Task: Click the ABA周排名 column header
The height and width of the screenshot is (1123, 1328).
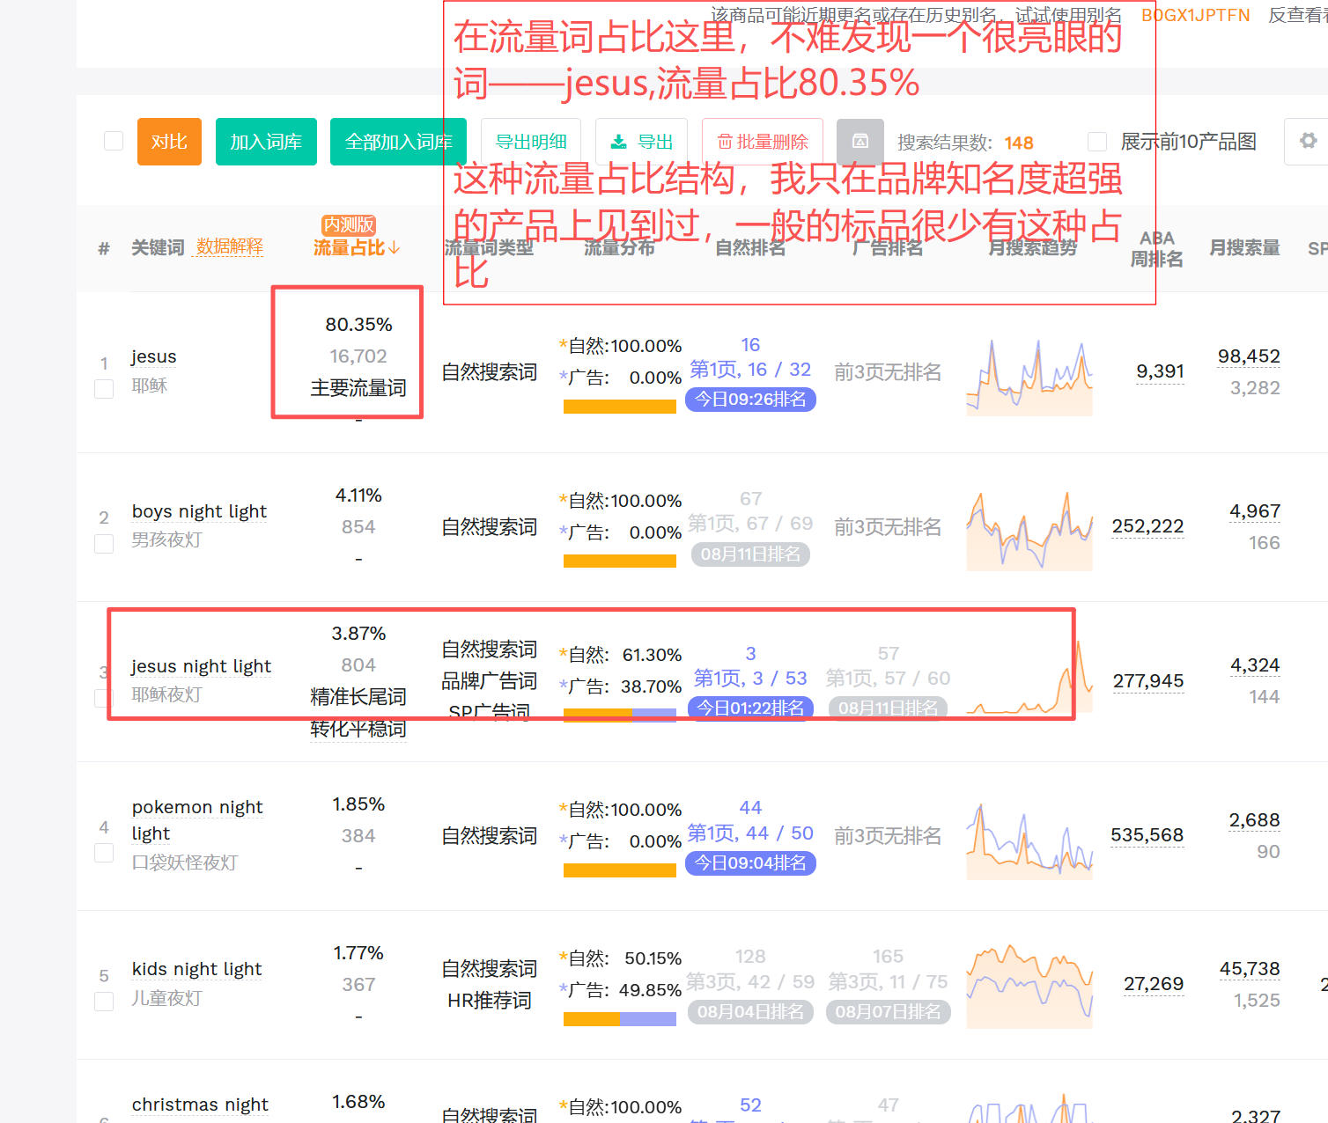Action: pos(1156,248)
